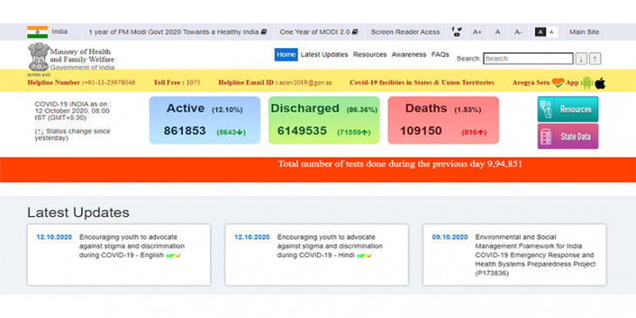Select the Deaths card
The height and width of the screenshot is (318, 636).
point(443,120)
